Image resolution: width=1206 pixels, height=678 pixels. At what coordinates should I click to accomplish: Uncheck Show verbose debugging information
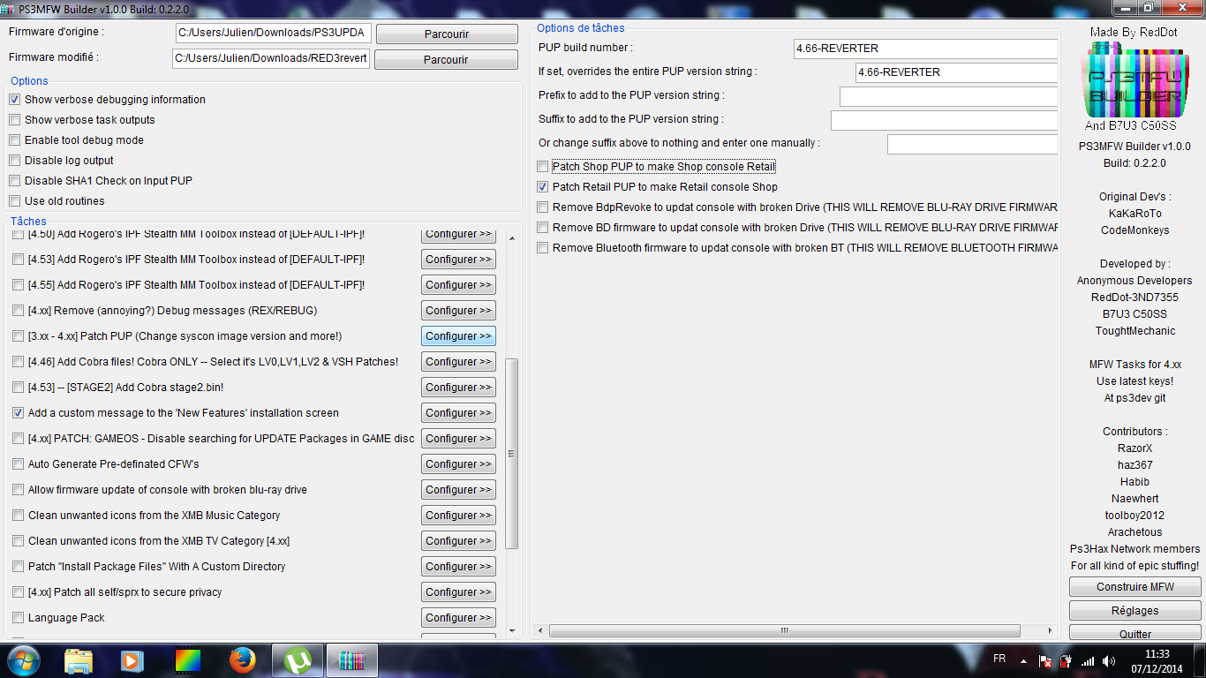click(x=14, y=100)
